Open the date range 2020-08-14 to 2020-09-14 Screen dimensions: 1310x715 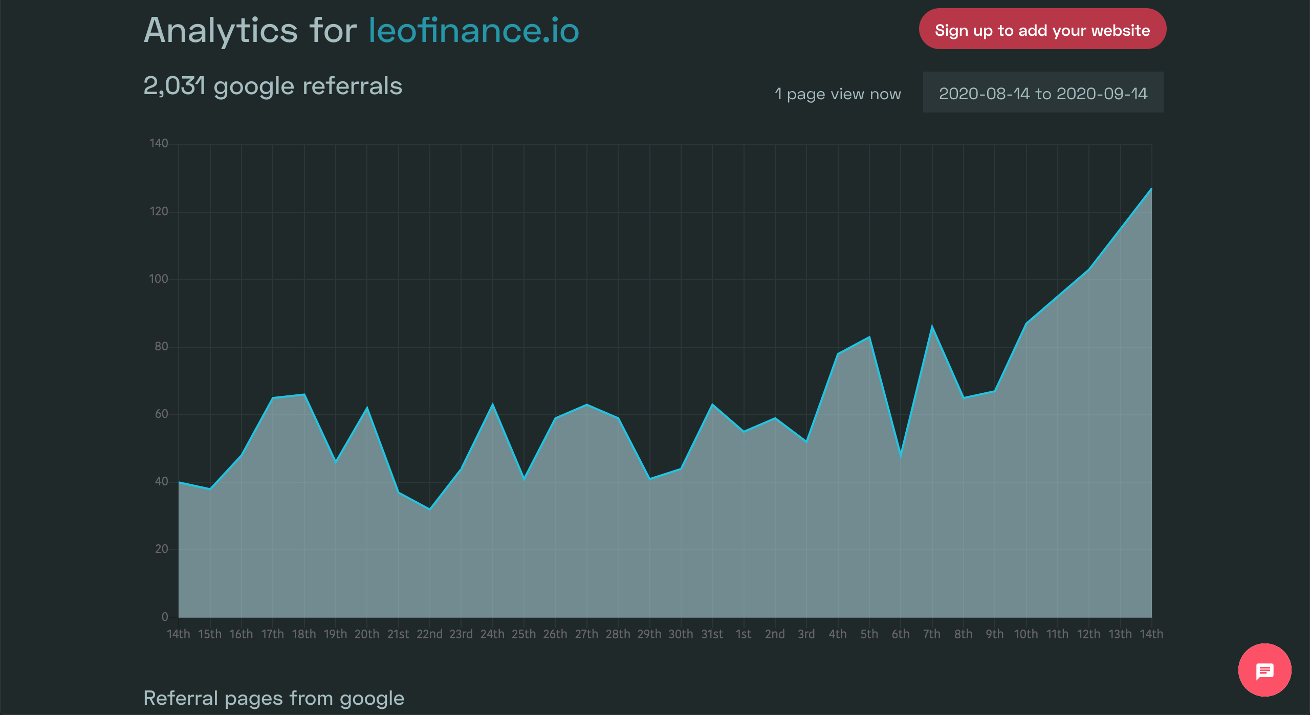coord(1043,93)
